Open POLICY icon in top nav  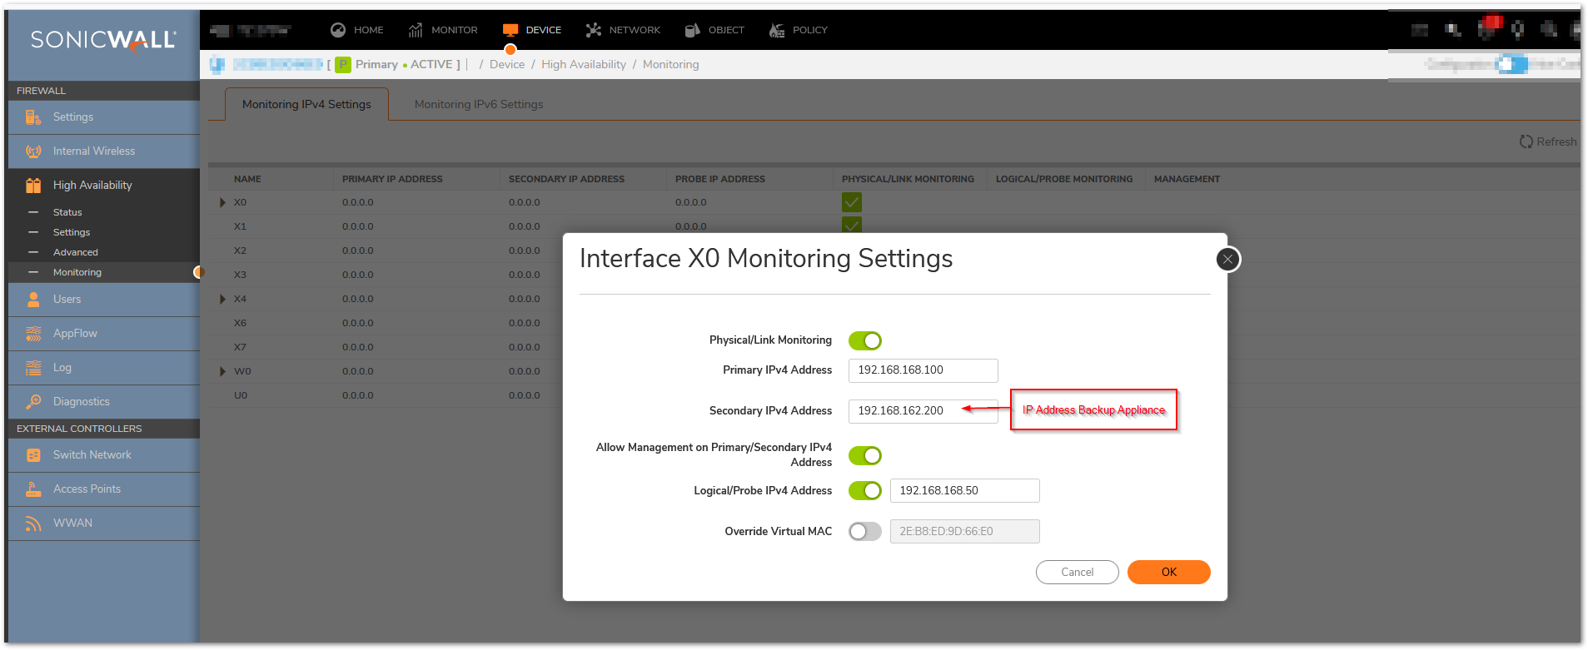pos(776,30)
